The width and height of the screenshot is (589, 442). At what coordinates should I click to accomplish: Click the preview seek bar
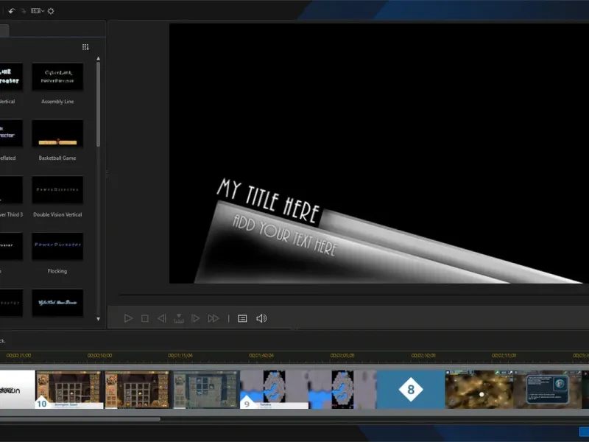pos(353,296)
